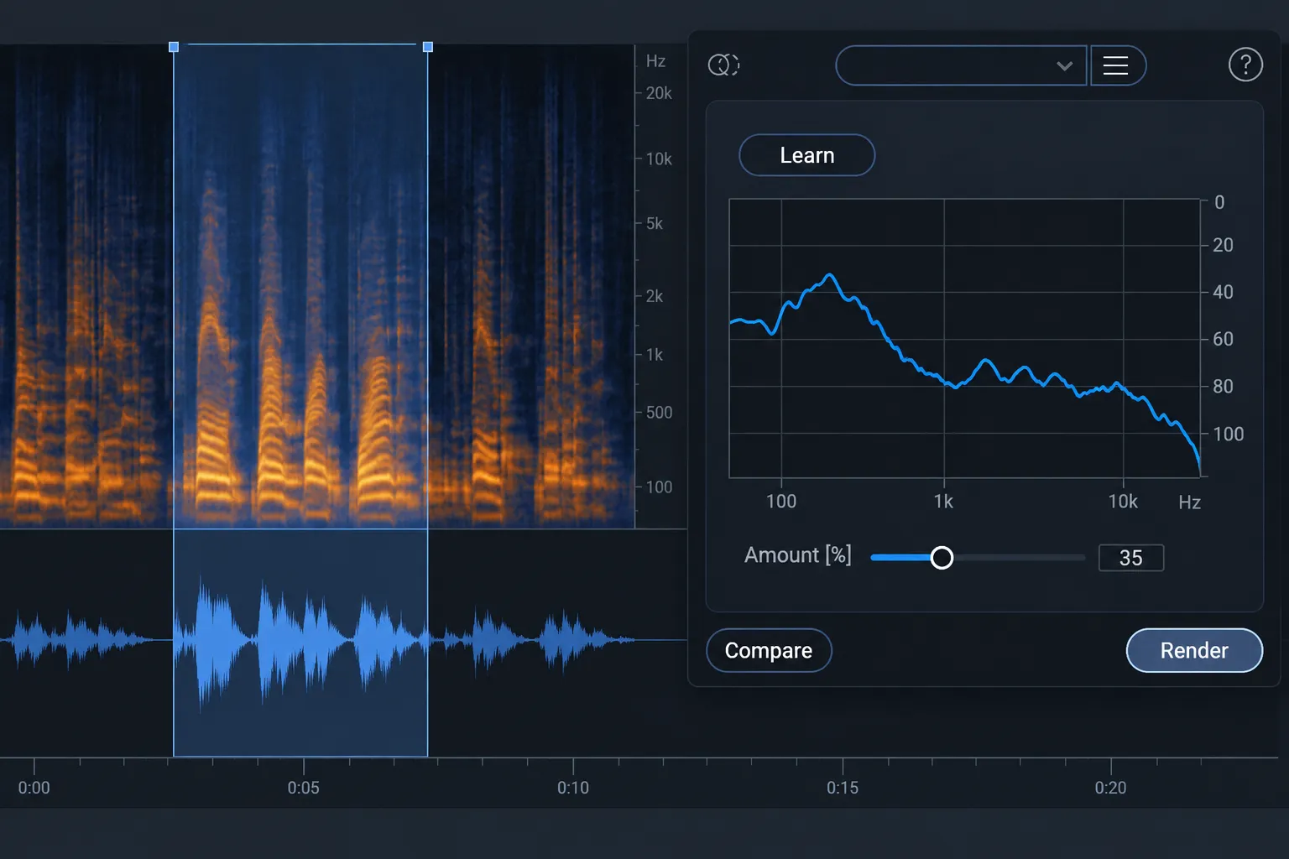Click the Compare button

pyautogui.click(x=769, y=650)
